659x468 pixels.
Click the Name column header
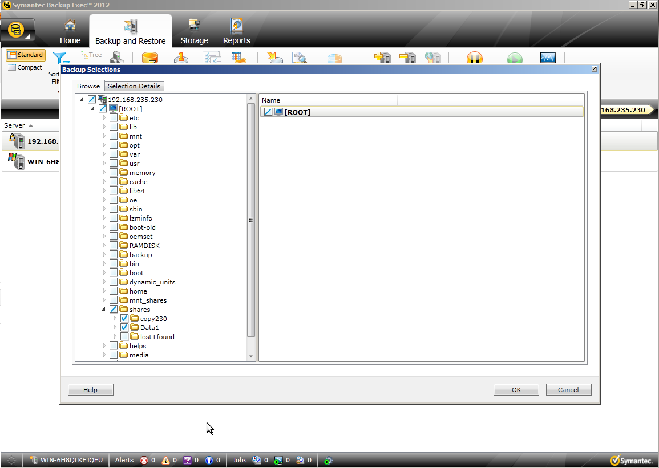328,100
